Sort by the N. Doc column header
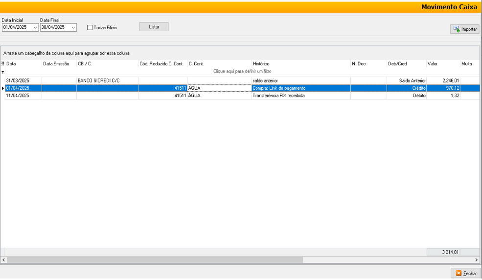Image resolution: width=482 pixels, height=280 pixels. point(368,64)
